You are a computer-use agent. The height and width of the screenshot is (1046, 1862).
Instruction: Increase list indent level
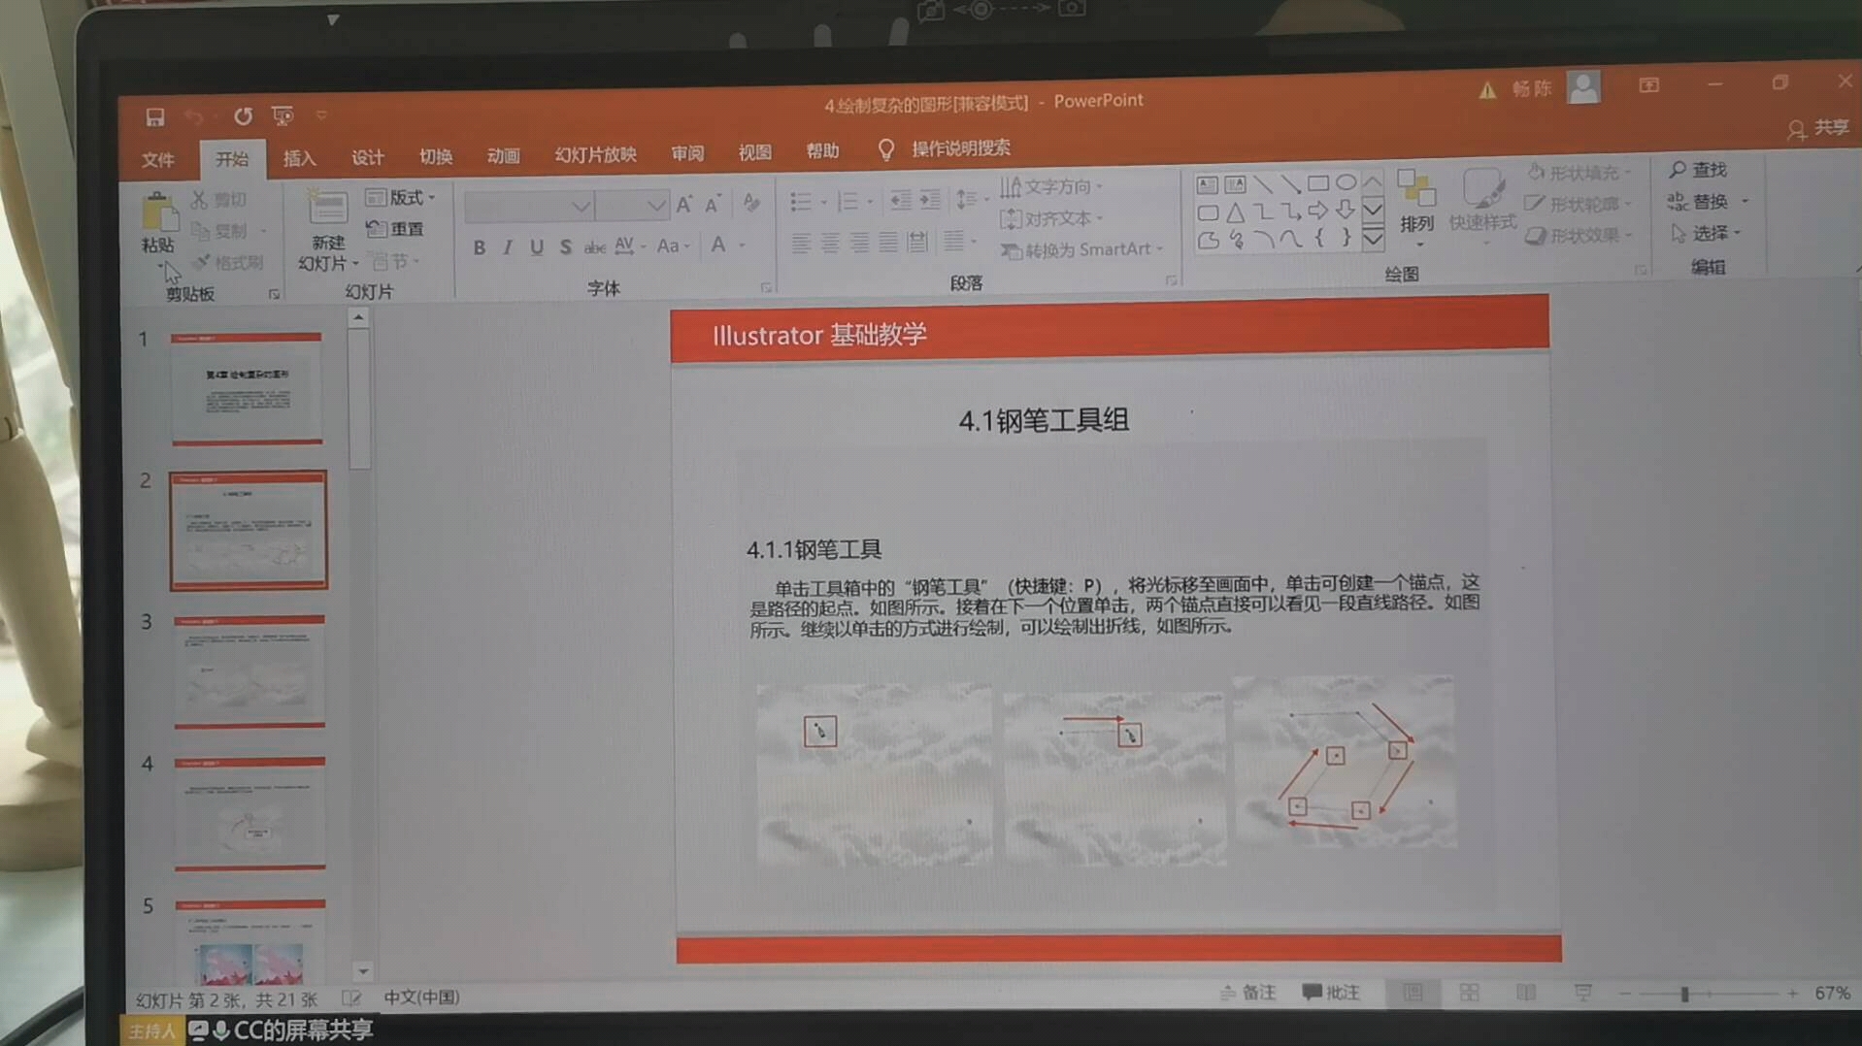(930, 201)
